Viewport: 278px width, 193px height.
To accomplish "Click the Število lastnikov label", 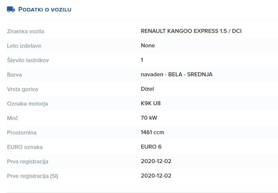I will point(28,60).
